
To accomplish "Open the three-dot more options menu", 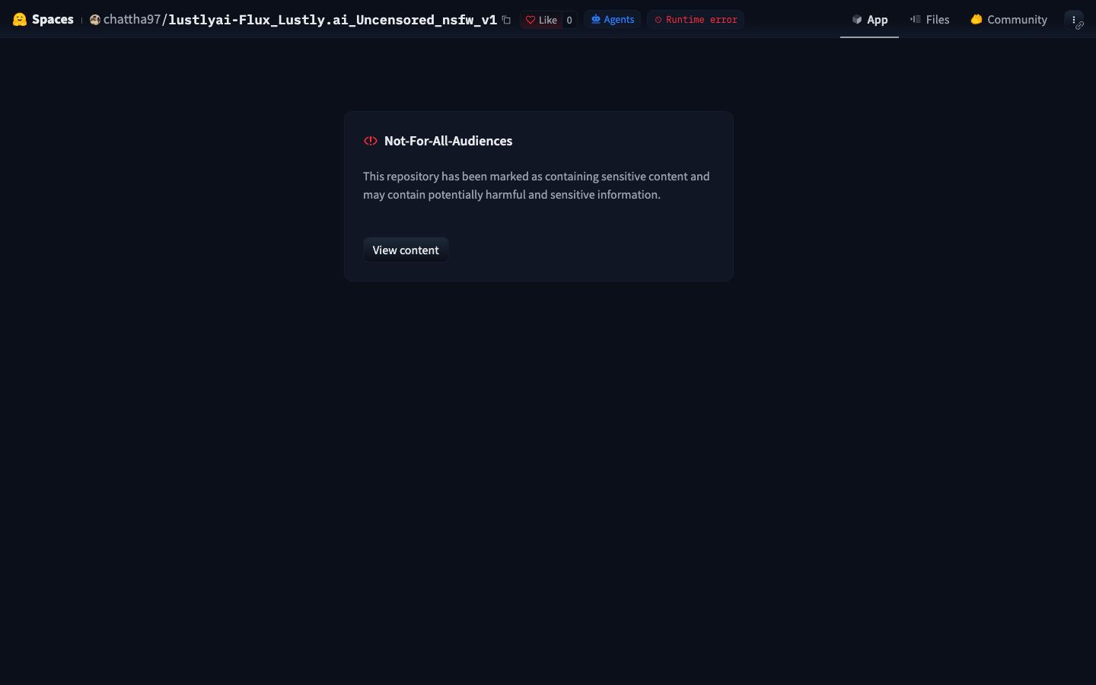I will point(1074,20).
